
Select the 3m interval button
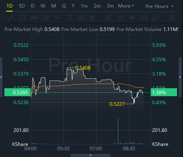coord(110,6)
